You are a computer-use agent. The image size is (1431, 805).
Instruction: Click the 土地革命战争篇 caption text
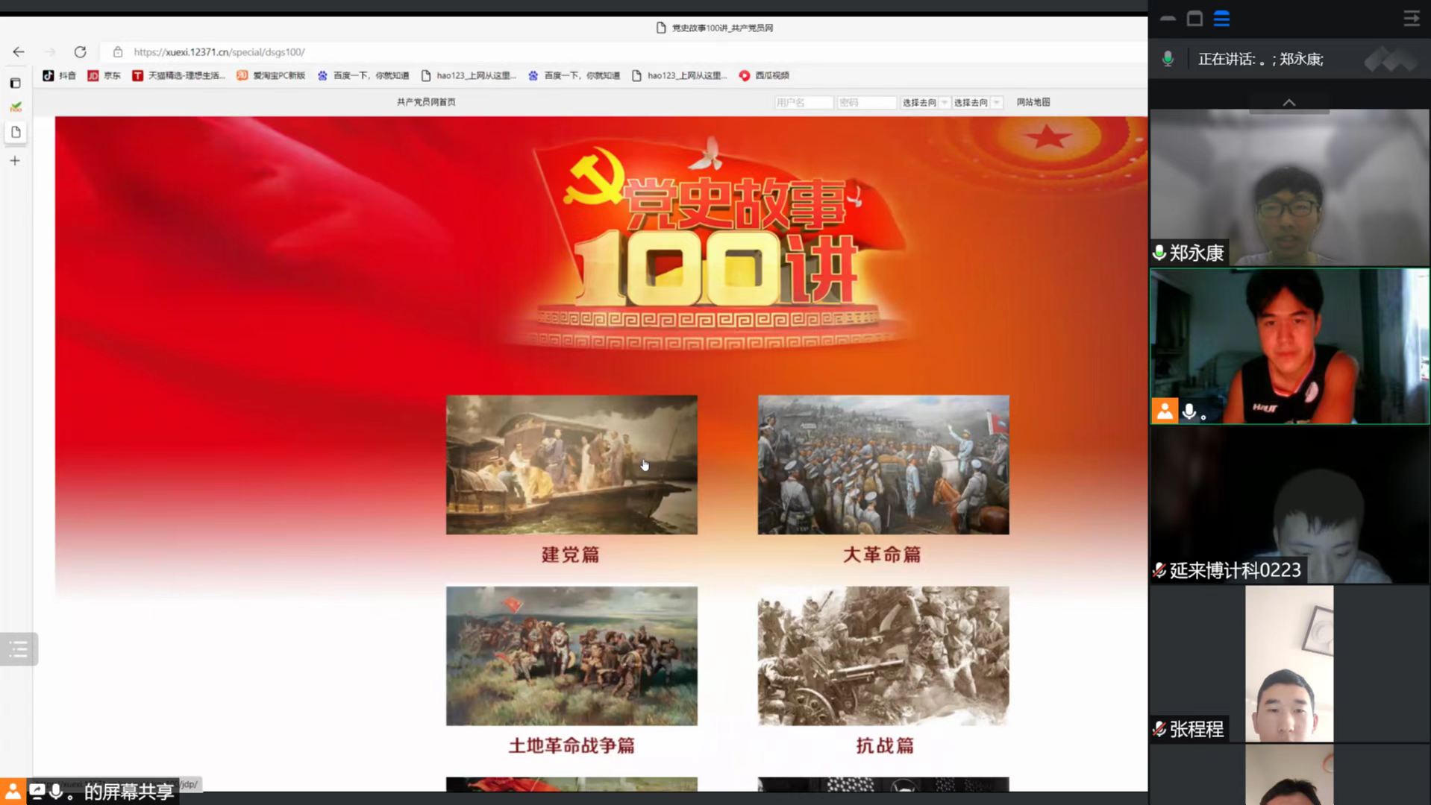(x=572, y=745)
